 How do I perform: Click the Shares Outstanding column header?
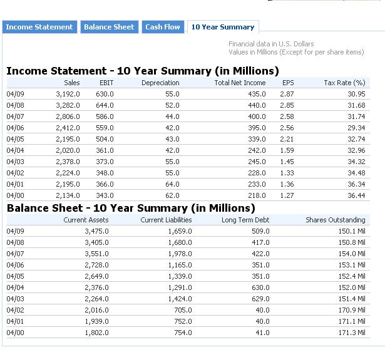(335, 220)
